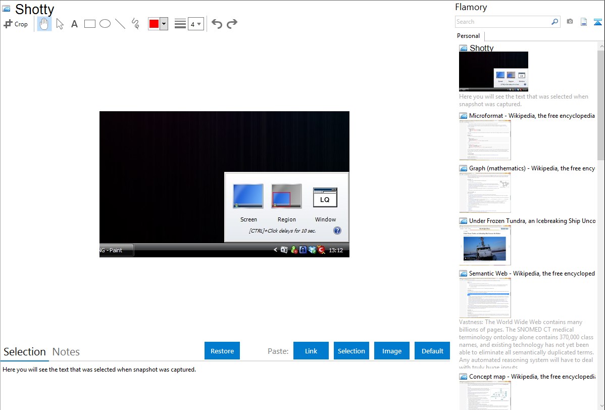Expand the line width dropdown showing 4
The width and height of the screenshot is (605, 410).
click(195, 24)
